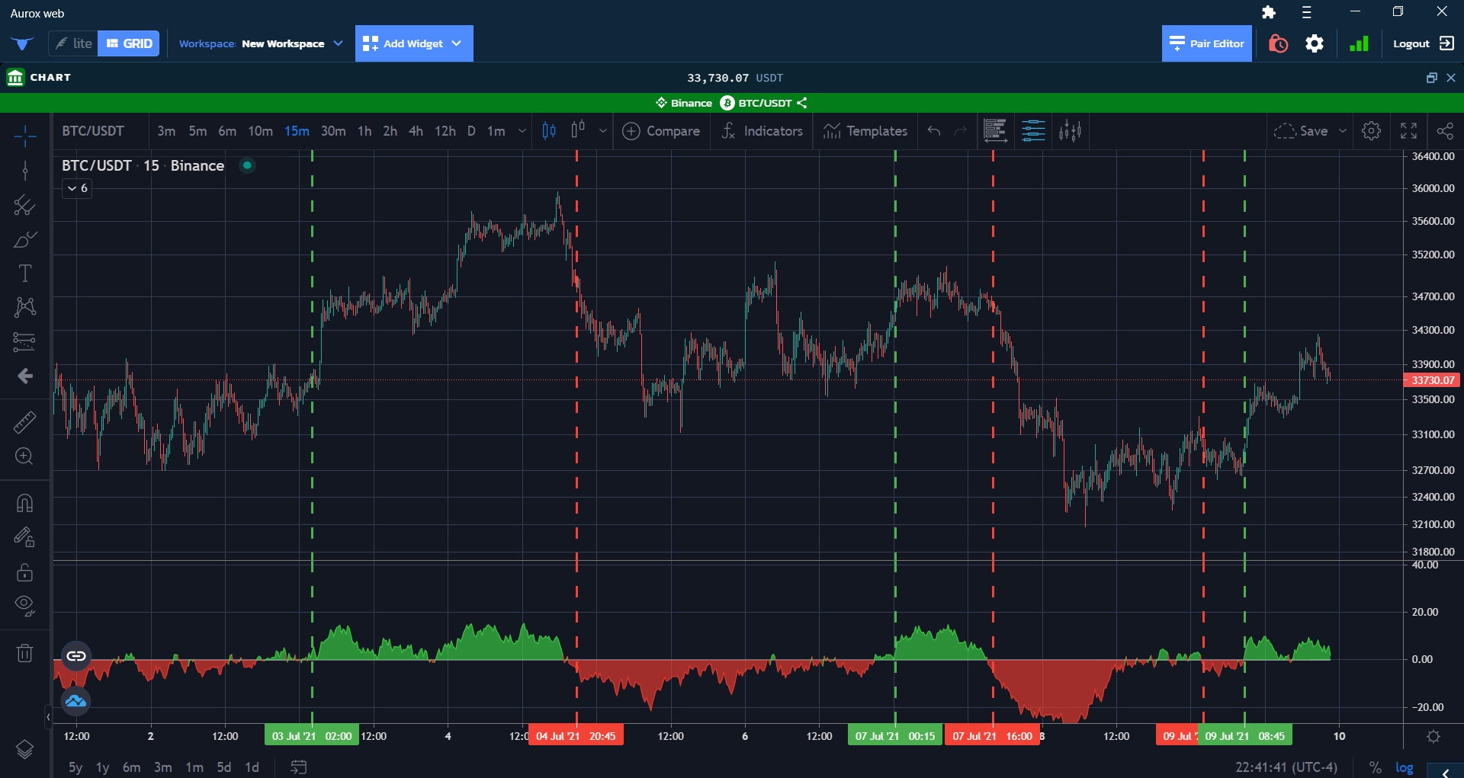Select the Text drawing tool
This screenshot has width=1464, height=778.
point(24,274)
